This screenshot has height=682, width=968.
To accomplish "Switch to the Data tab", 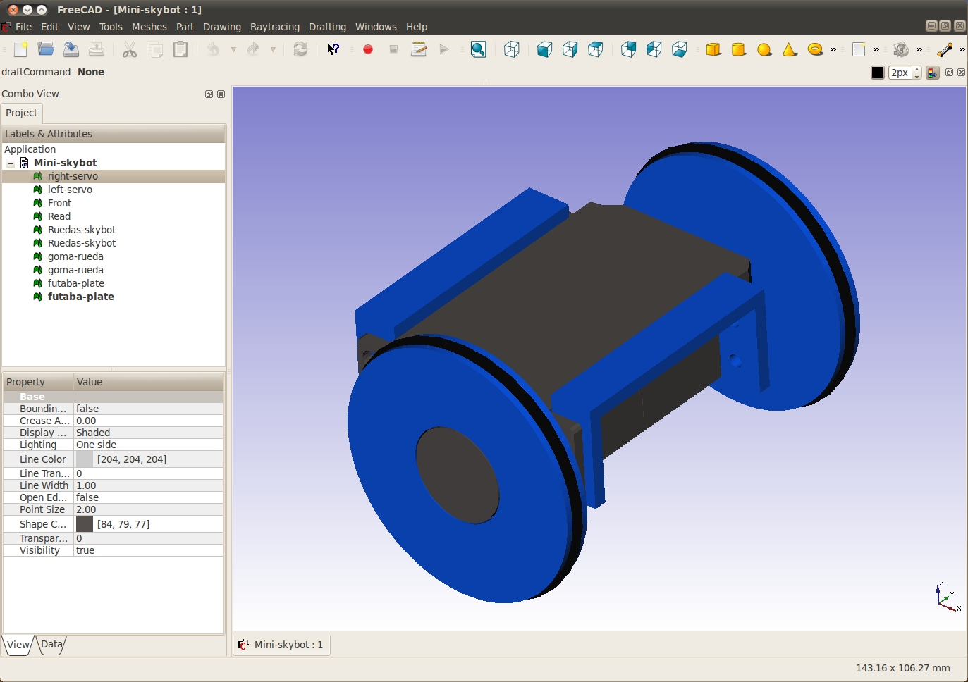I will [x=51, y=644].
